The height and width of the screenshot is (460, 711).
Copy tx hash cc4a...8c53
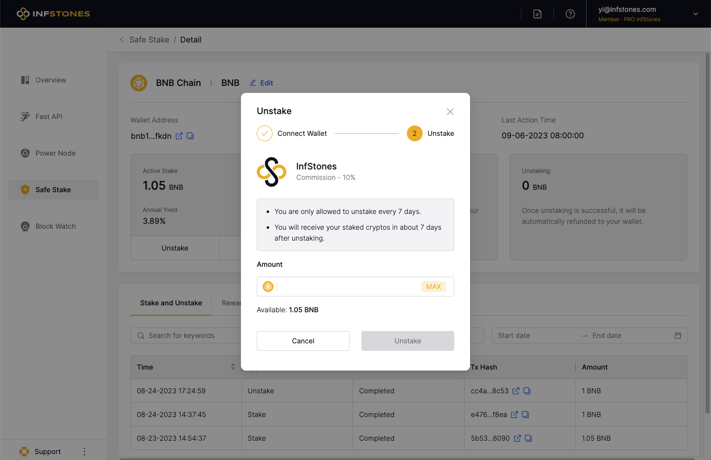click(527, 391)
